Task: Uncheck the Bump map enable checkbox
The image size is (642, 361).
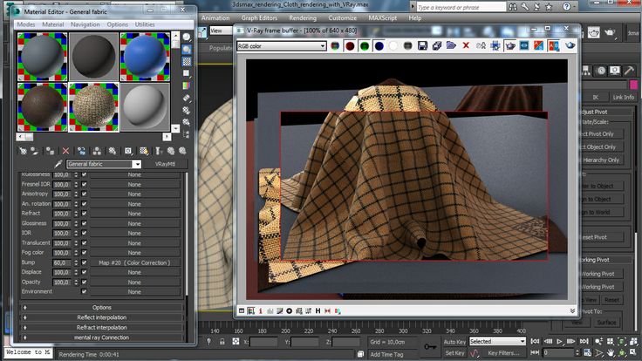Action: point(84,262)
